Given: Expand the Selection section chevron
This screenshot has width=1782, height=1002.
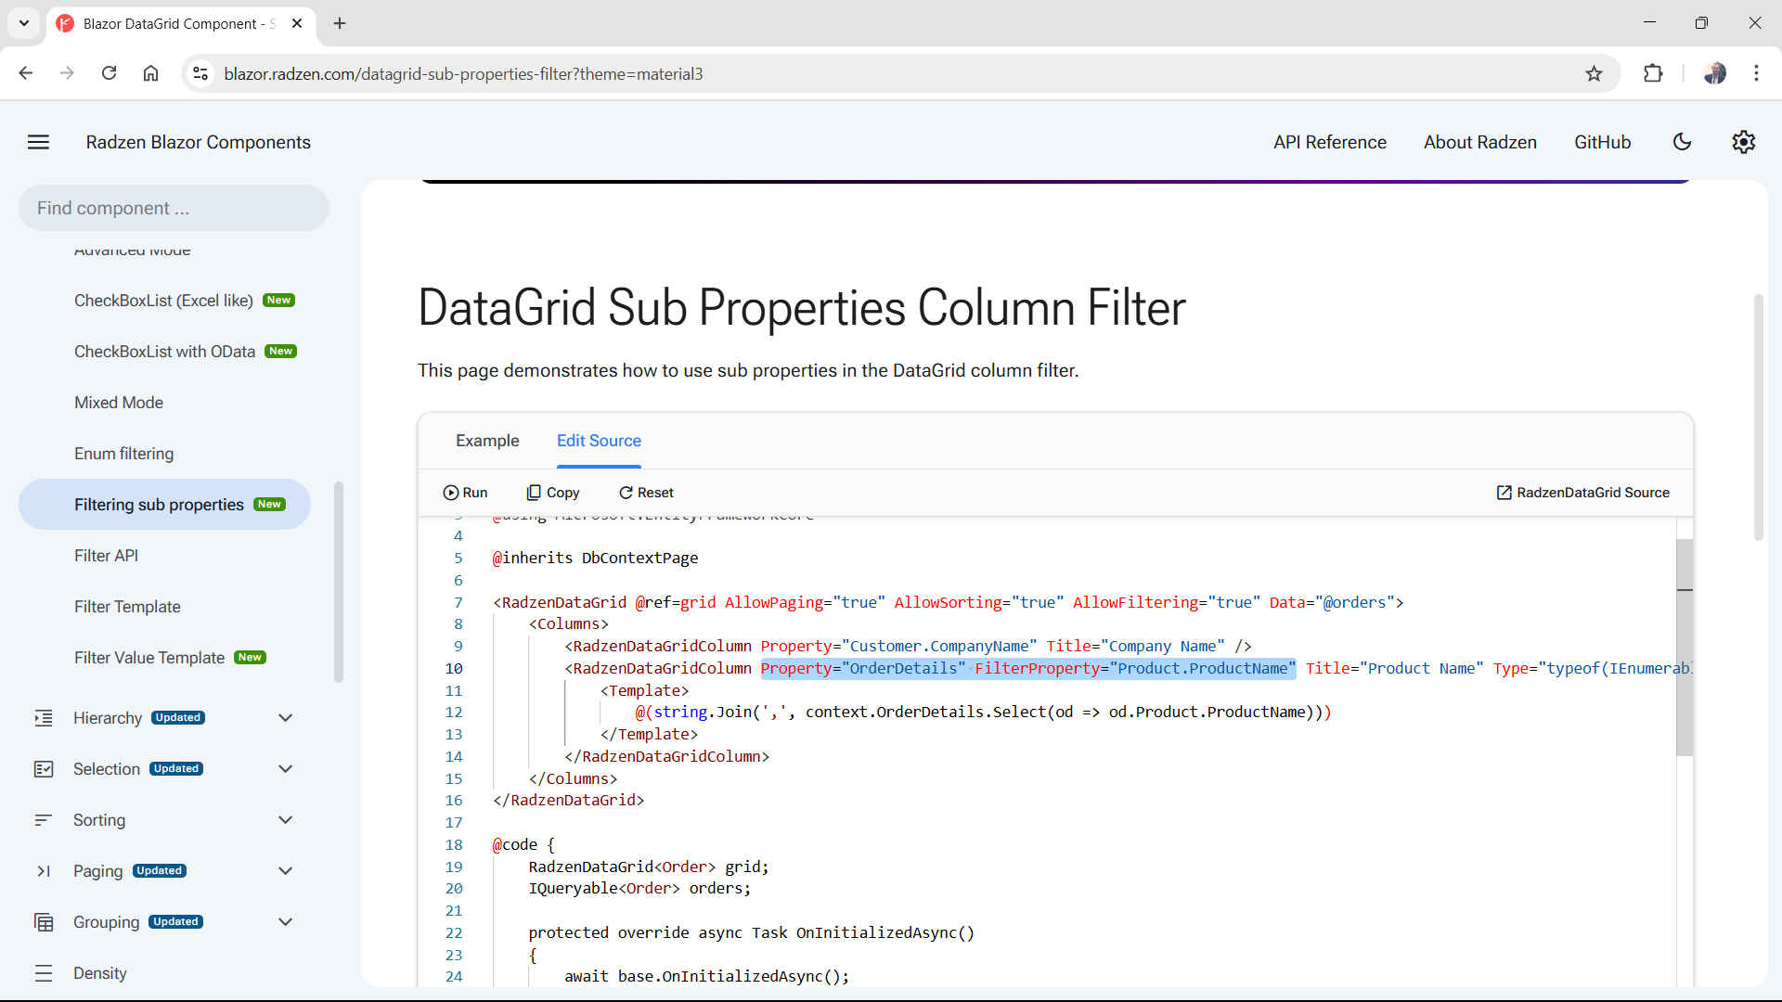Looking at the screenshot, I should click(285, 769).
